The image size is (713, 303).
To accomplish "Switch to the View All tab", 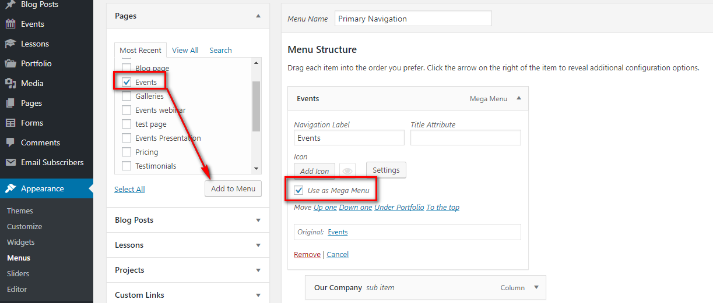I will click(x=185, y=51).
